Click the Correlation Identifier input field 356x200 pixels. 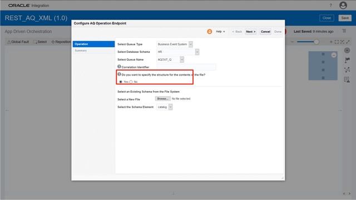click(186, 67)
